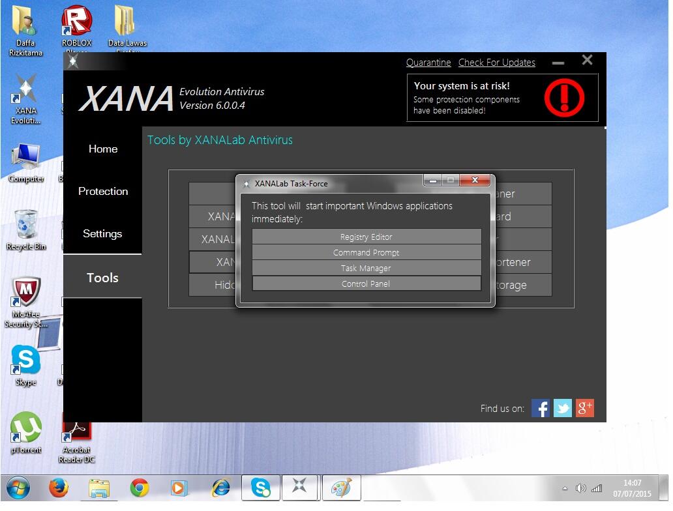This screenshot has height=511, width=673.
Task: Select Recycle Bin desktop icon
Action: click(x=25, y=230)
